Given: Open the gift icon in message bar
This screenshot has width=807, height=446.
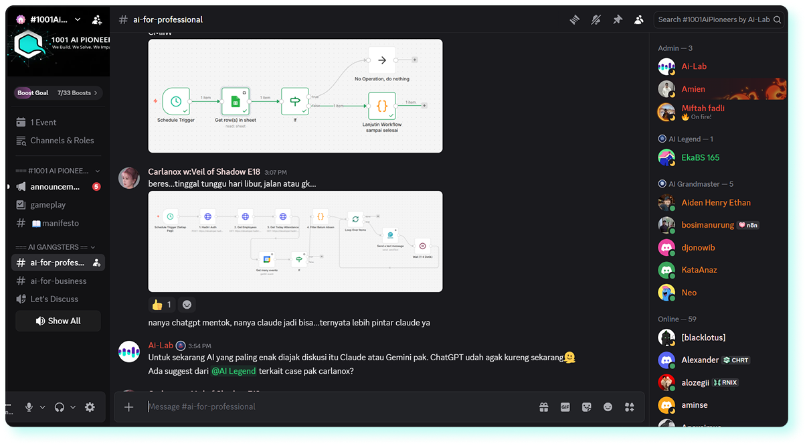Looking at the screenshot, I should (544, 406).
